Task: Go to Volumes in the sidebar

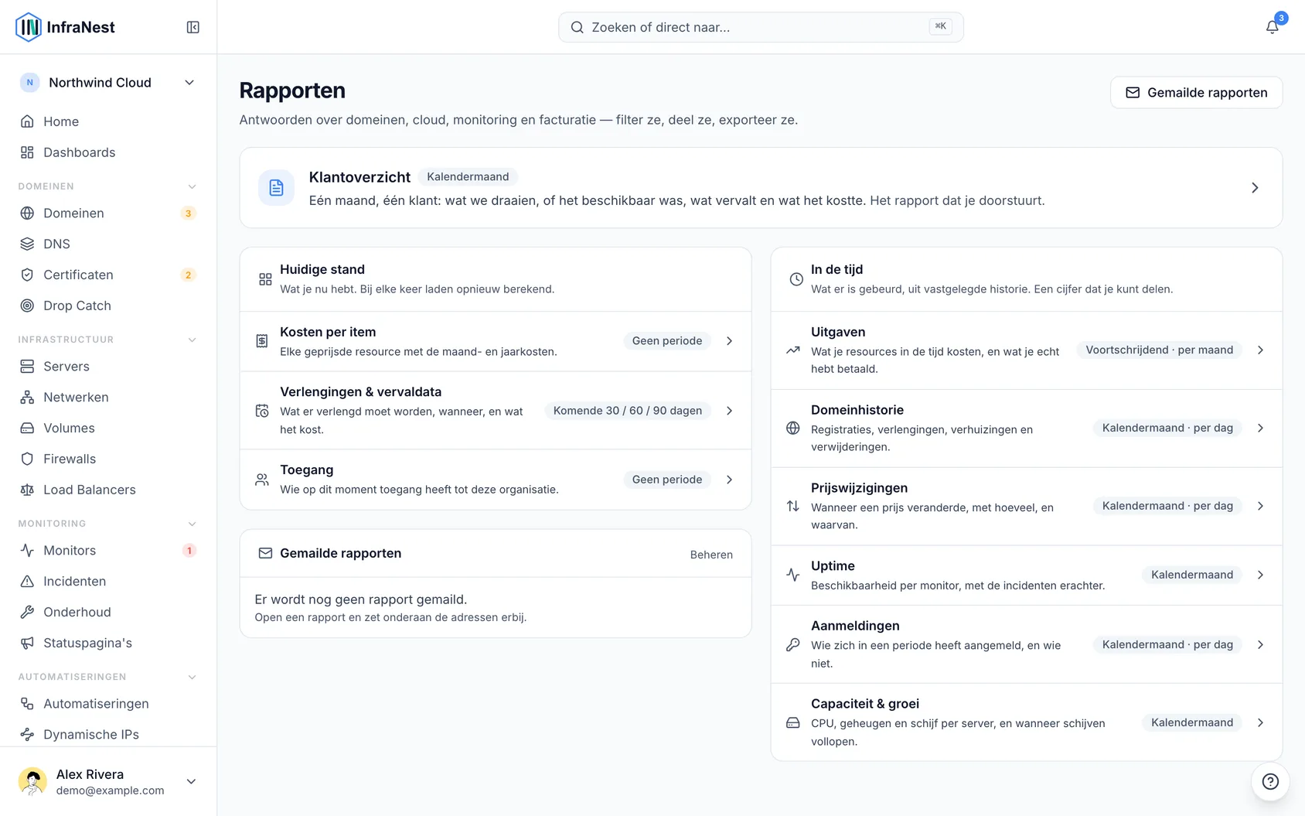Action: point(108,428)
